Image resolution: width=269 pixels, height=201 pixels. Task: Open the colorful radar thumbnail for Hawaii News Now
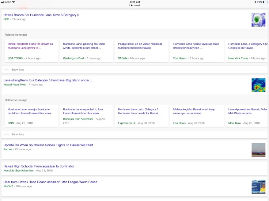[258, 85]
